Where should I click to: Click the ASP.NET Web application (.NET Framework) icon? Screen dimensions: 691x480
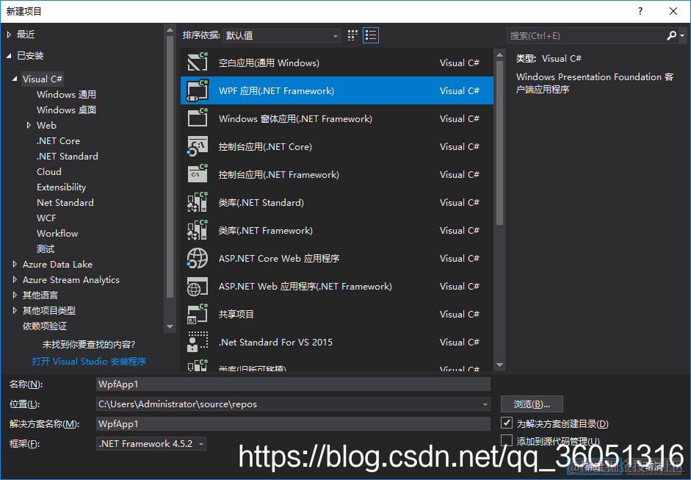pos(197,286)
